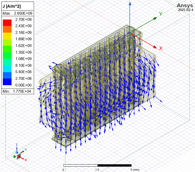
Task: Click the 1.62E+09 legend scale label
Action: (x=23, y=46)
